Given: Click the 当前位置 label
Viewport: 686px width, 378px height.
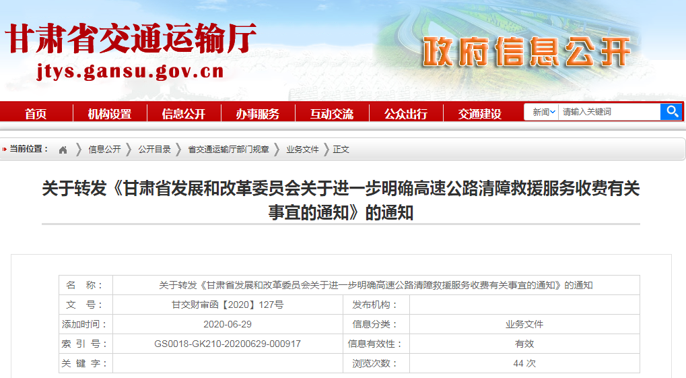Looking at the screenshot, I should (29, 149).
